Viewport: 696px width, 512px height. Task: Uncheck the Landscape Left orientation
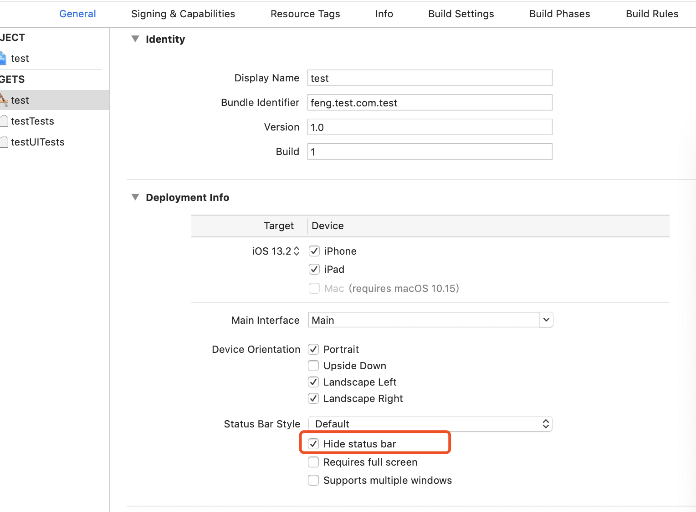pos(313,382)
